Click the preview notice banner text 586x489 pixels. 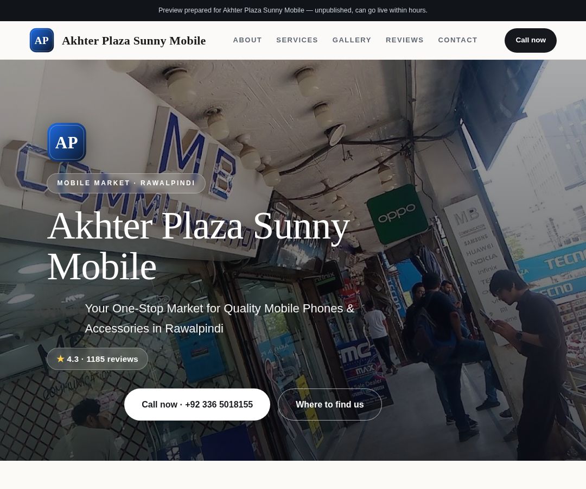[293, 10]
